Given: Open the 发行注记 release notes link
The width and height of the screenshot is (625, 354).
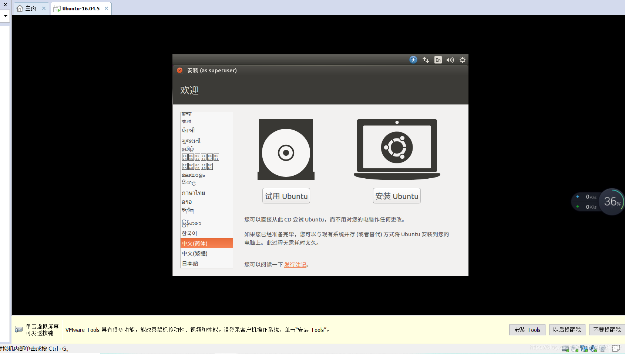Looking at the screenshot, I should (x=295, y=265).
